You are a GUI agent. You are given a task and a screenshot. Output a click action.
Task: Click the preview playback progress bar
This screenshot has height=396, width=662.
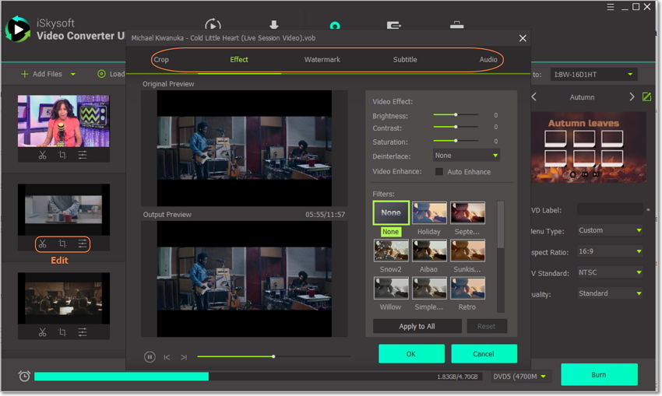(x=273, y=357)
